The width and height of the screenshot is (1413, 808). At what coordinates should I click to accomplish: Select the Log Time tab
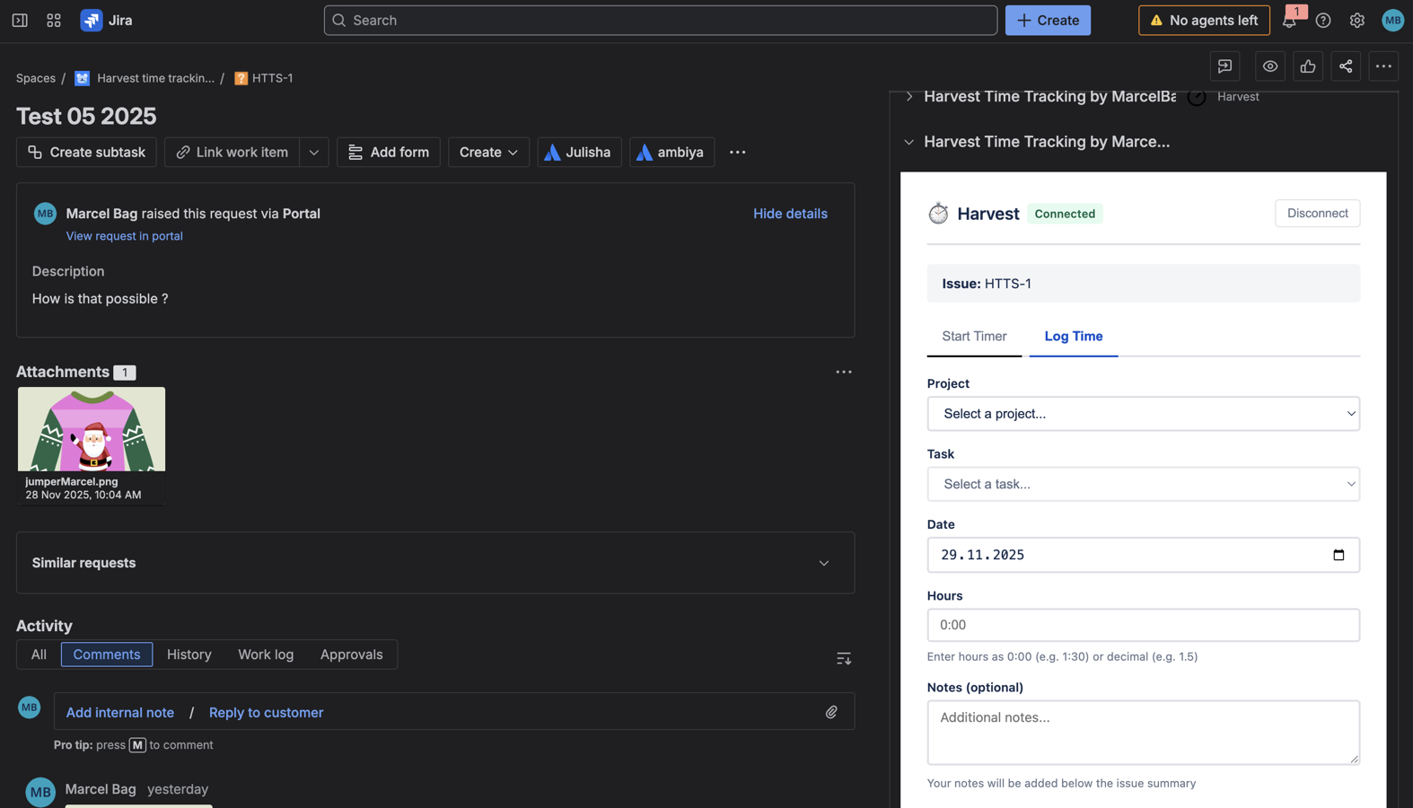[1074, 337]
